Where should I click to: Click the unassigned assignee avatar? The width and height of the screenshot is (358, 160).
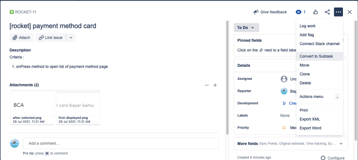tap(284, 79)
